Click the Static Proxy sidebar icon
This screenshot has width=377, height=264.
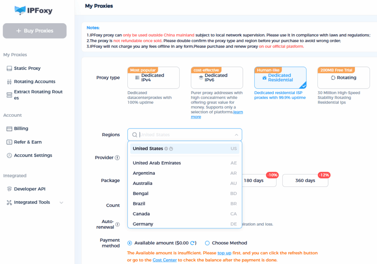9,68
